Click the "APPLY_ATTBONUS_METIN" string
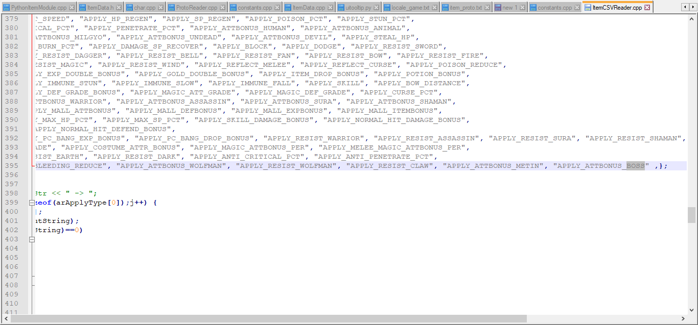 click(494, 166)
